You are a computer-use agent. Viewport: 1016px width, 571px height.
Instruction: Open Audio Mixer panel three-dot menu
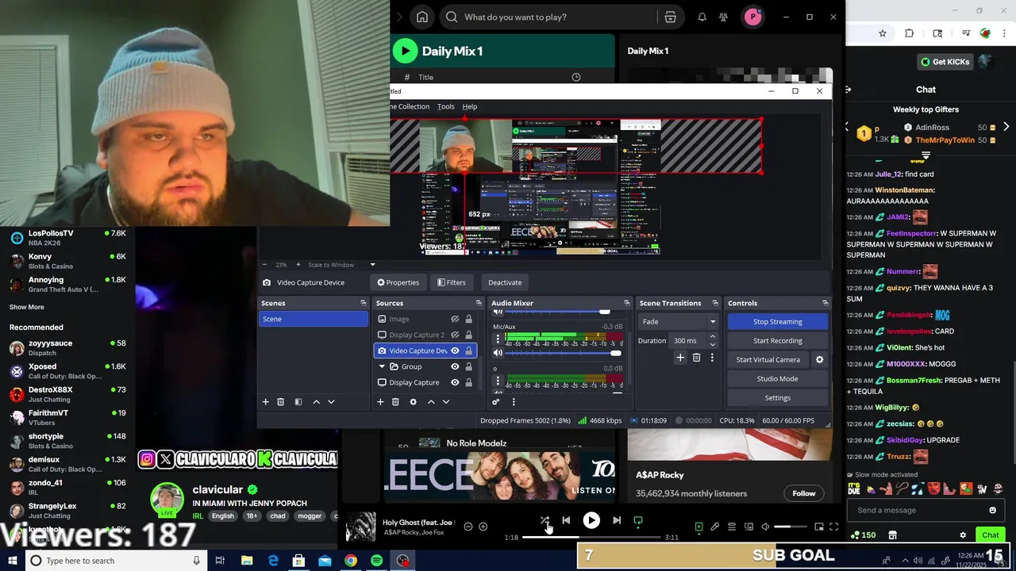513,402
